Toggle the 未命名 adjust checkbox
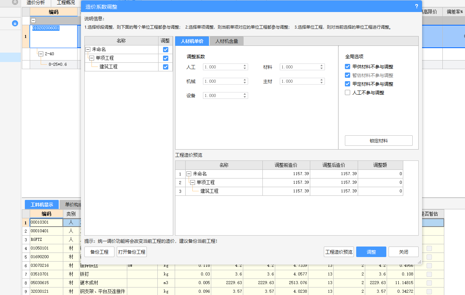 pyautogui.click(x=165, y=50)
